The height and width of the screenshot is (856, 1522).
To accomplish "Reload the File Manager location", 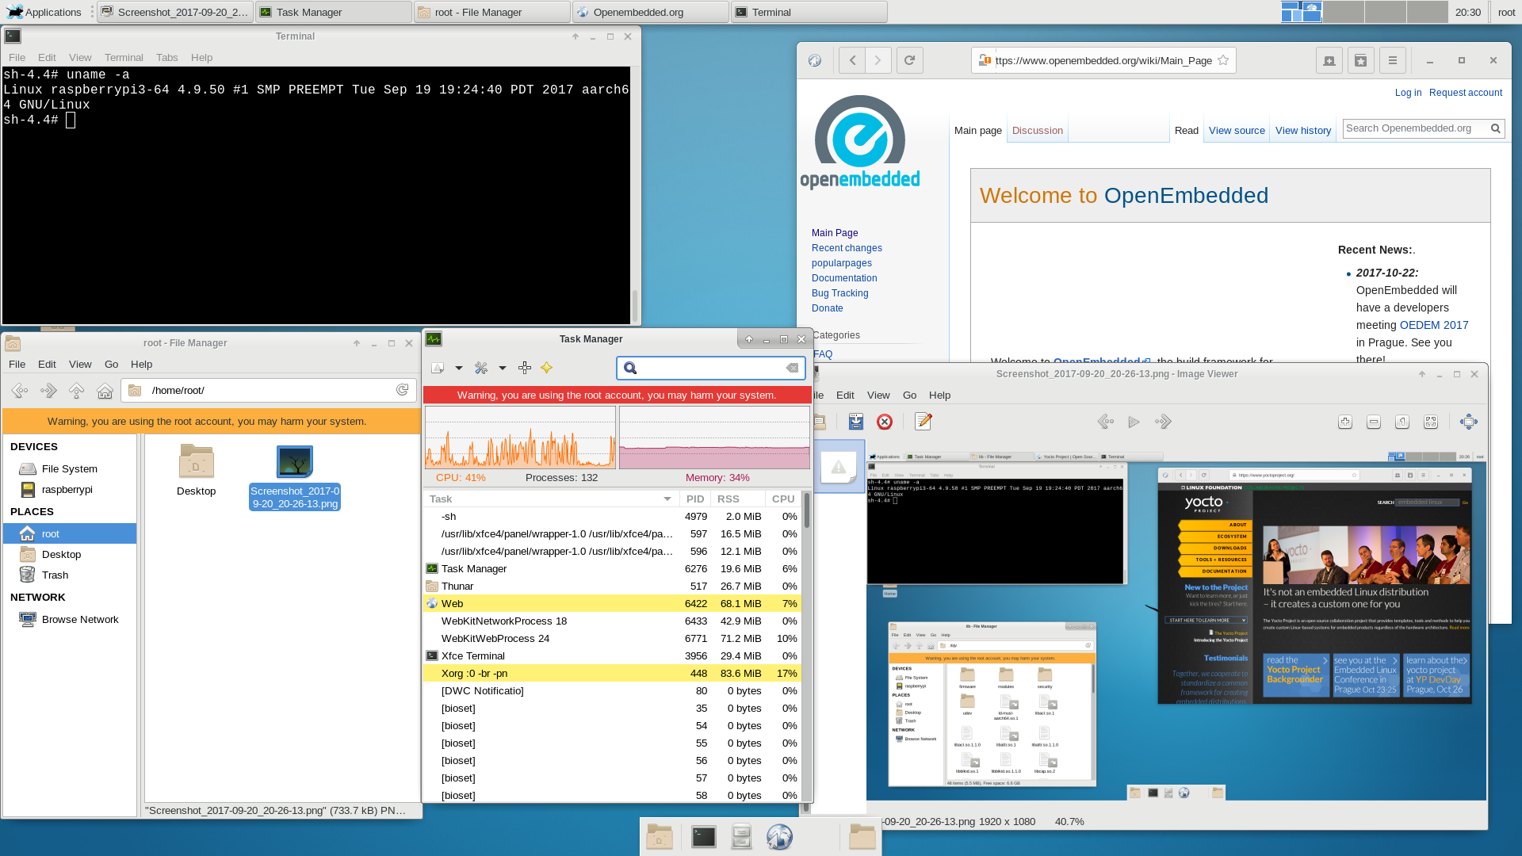I will [403, 390].
